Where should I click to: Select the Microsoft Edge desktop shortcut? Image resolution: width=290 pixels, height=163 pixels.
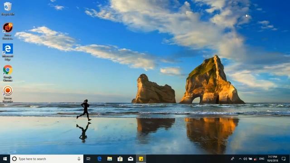(x=8, y=52)
